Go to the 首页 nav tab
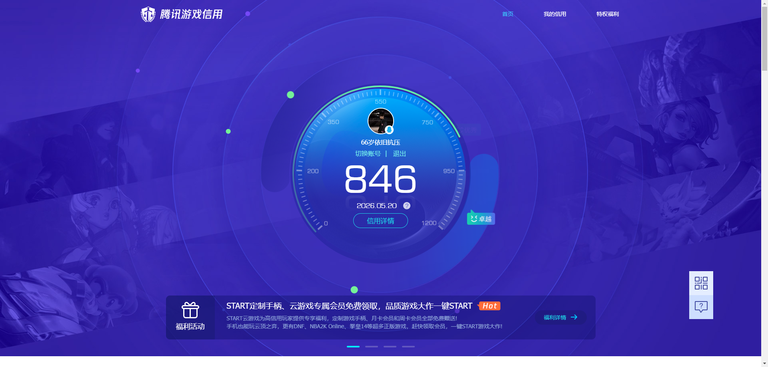Screen dimensions: 768x367 (508, 14)
